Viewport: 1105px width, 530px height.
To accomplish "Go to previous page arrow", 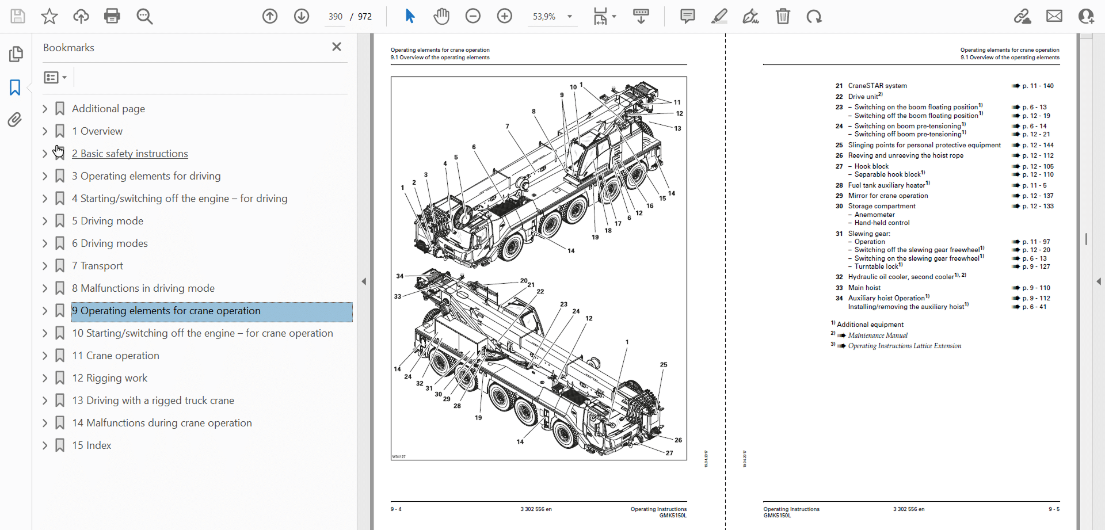I will [x=270, y=16].
